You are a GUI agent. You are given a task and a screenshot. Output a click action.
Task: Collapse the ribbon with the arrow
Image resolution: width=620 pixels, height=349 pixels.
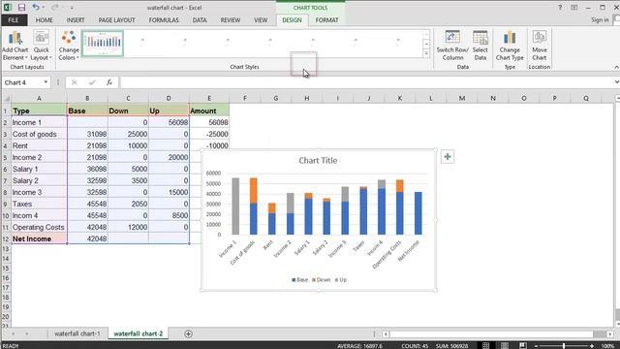[616, 67]
